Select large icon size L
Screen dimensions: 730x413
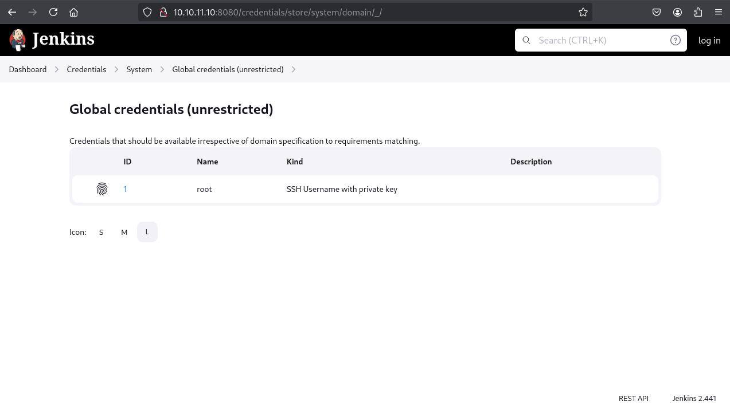tap(147, 232)
